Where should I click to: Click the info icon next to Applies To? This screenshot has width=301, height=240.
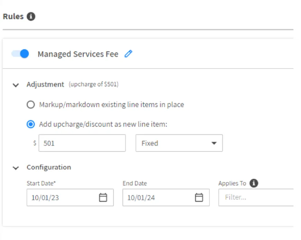[254, 183]
